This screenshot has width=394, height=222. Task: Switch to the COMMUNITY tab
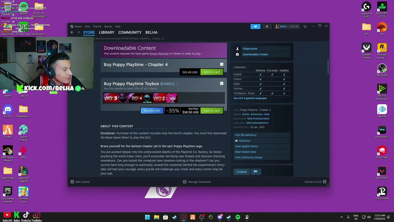130,32
